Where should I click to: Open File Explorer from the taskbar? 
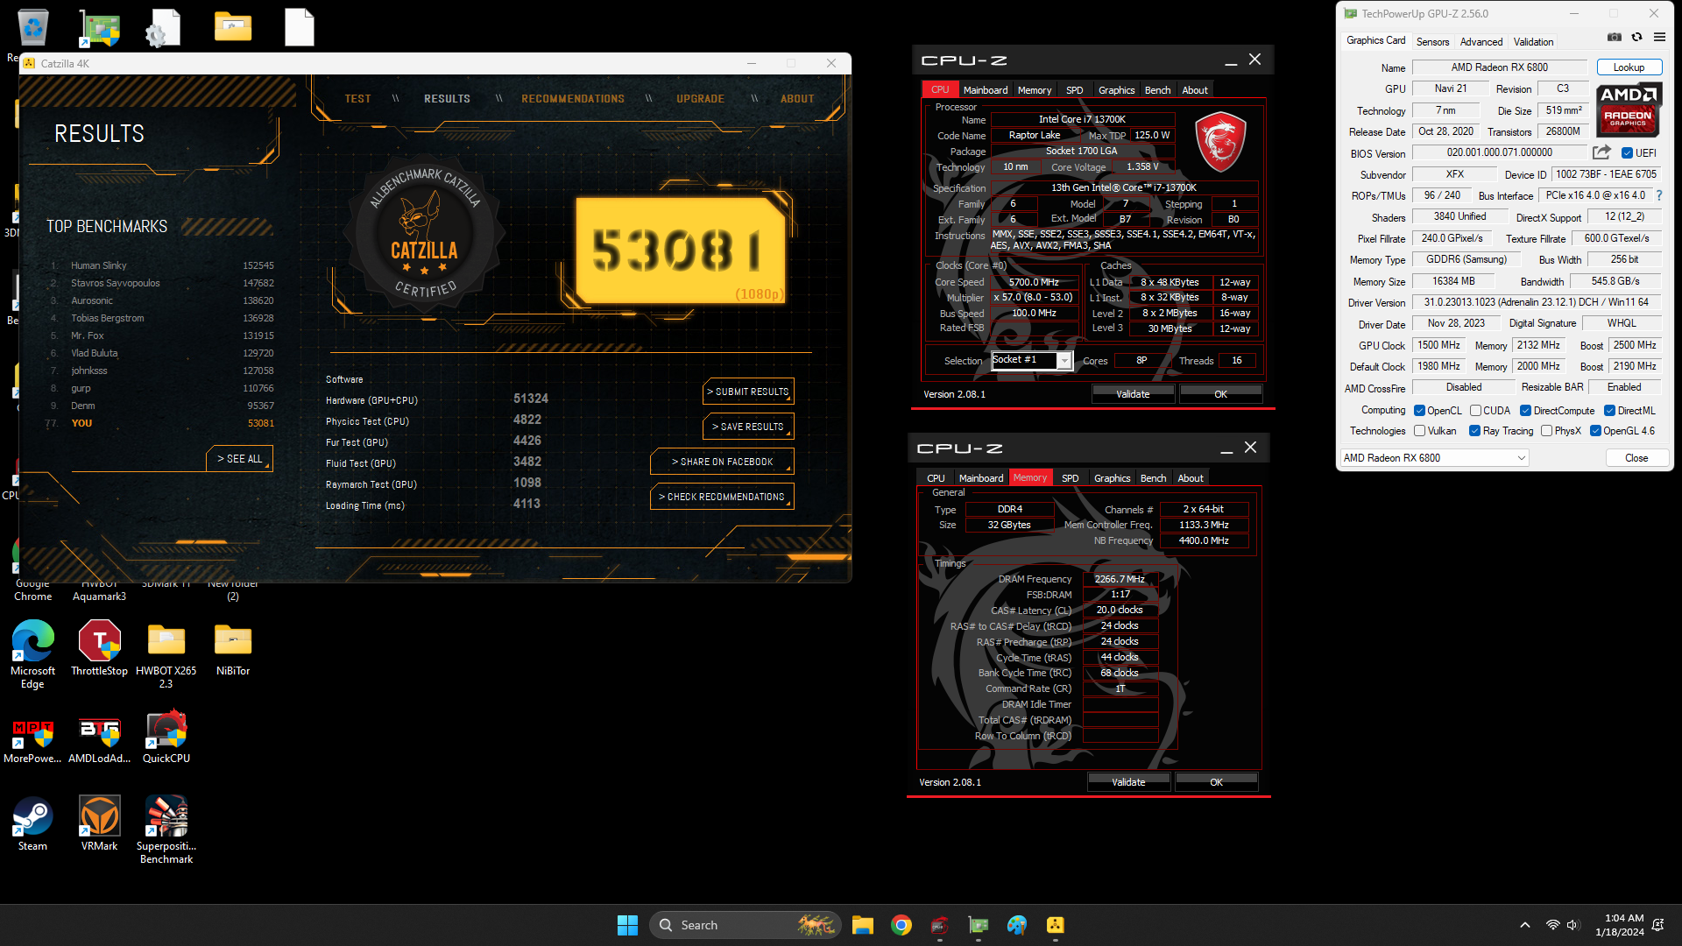pyautogui.click(x=862, y=925)
